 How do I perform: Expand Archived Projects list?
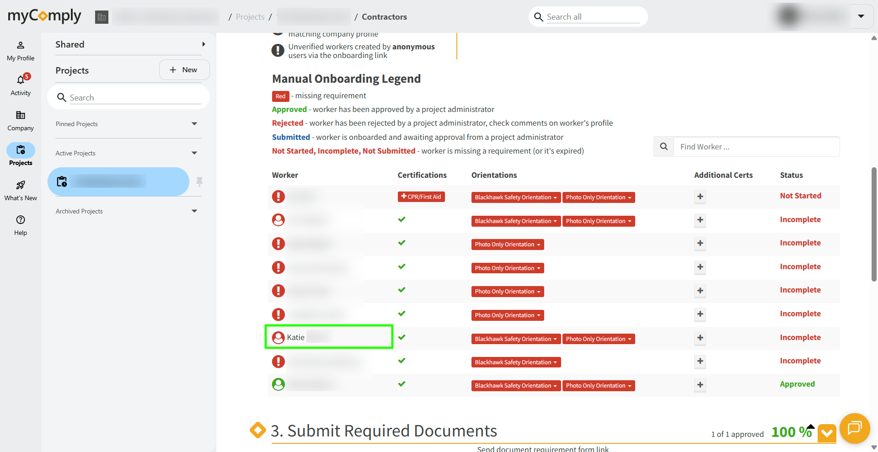194,211
